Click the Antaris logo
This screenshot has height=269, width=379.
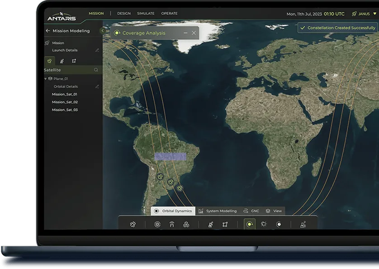click(62, 17)
